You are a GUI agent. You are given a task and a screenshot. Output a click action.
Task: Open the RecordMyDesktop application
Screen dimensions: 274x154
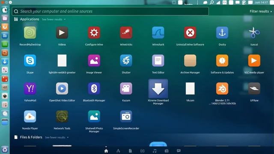point(30,33)
